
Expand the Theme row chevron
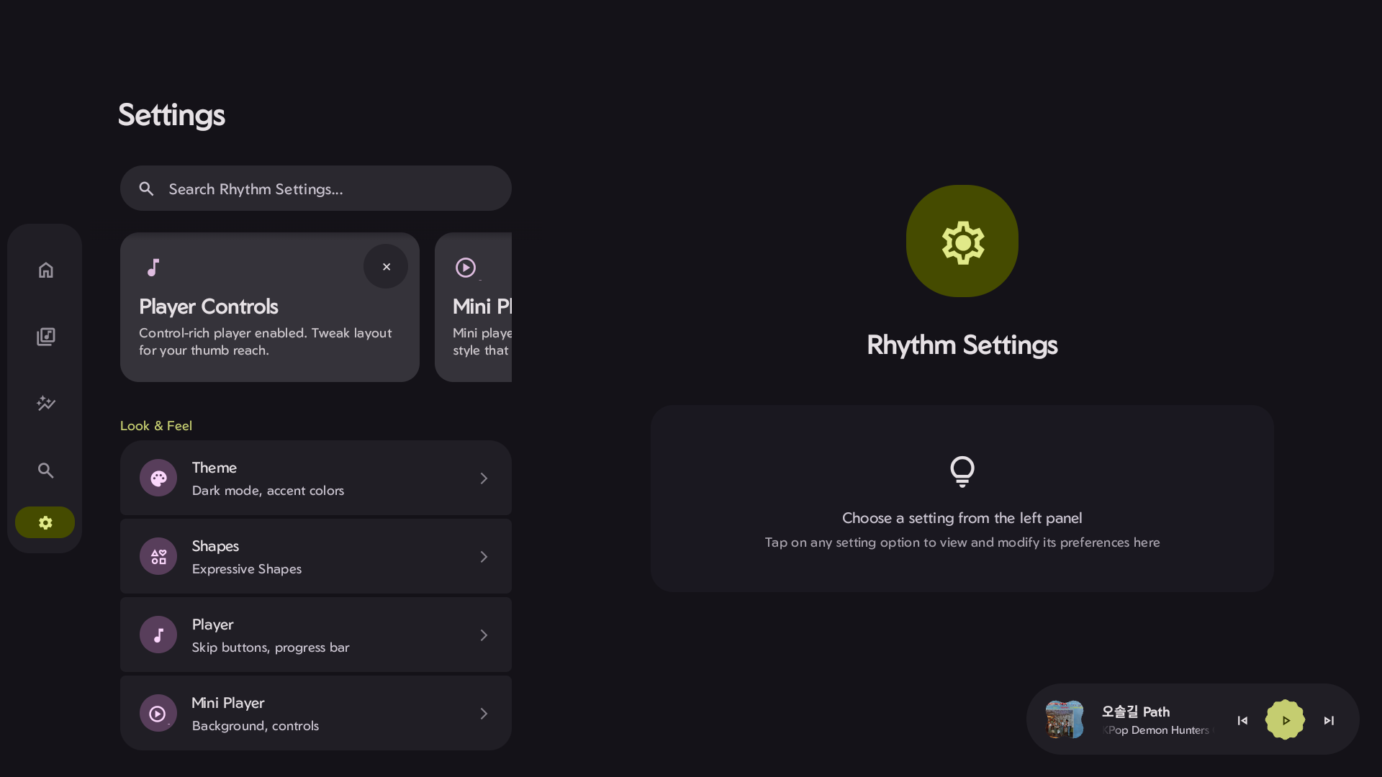coord(484,478)
